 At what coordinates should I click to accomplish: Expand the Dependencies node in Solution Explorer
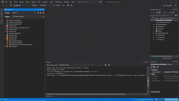[x=154, y=24]
